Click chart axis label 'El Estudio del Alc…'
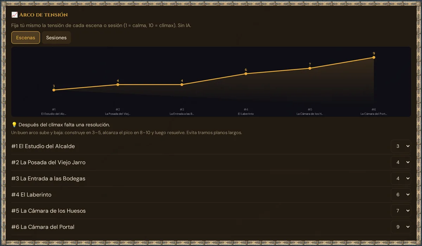This screenshot has height=246, width=422. click(54, 114)
